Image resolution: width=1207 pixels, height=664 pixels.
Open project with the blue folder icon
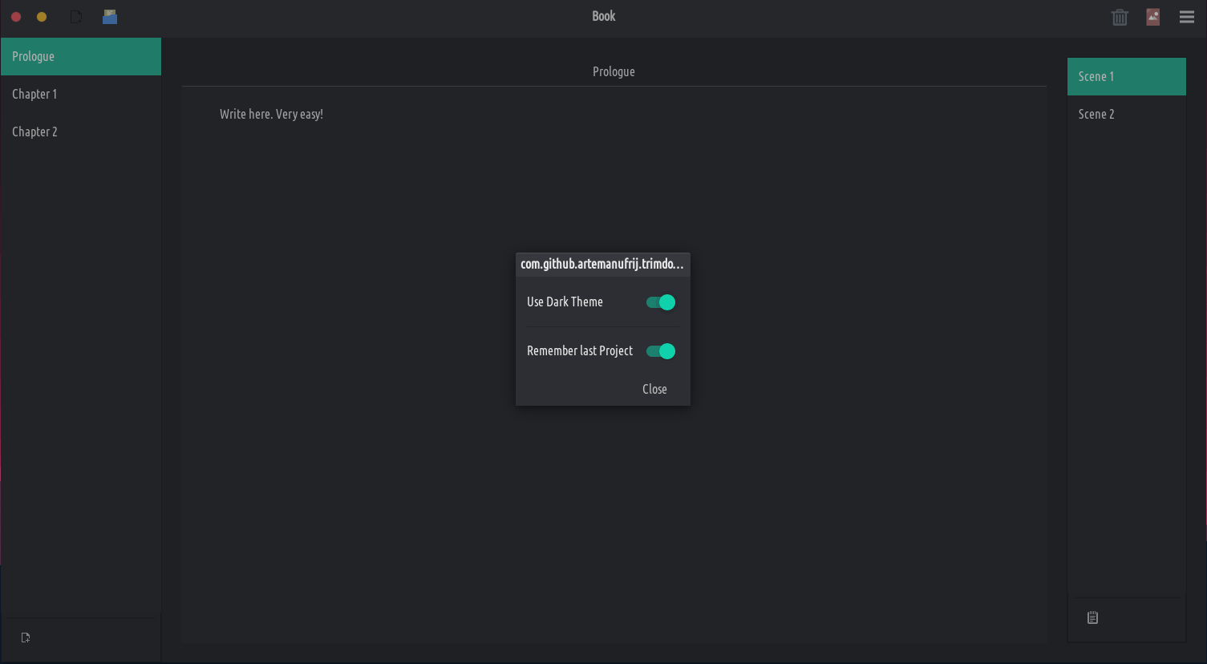point(110,17)
